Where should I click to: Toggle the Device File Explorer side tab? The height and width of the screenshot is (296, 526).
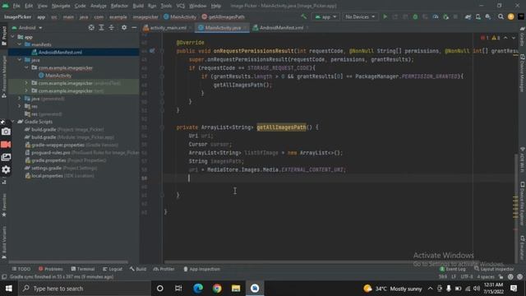(523, 203)
